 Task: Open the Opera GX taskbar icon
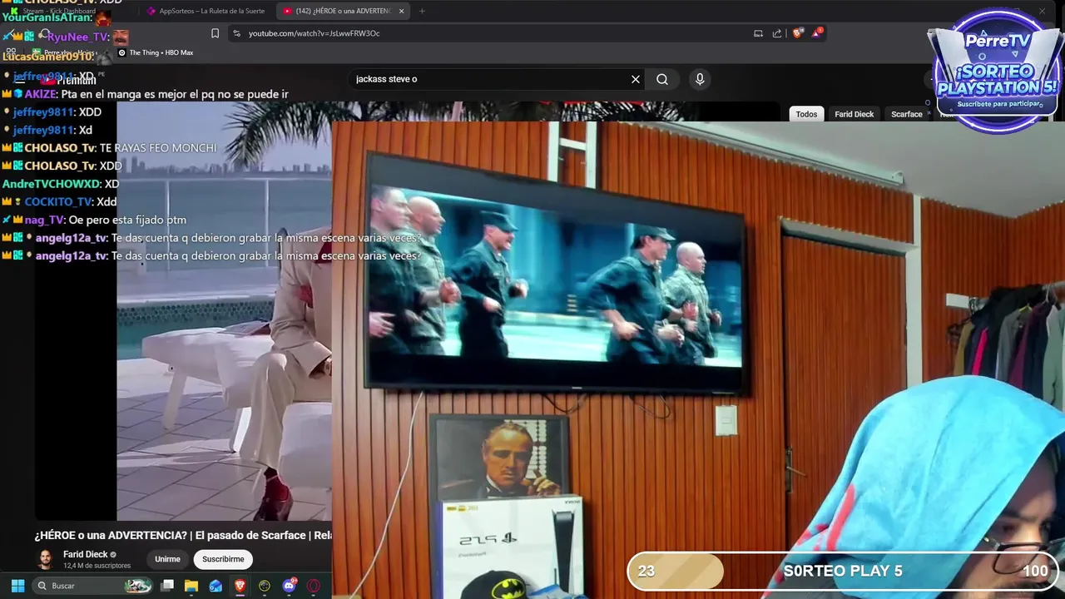[314, 586]
